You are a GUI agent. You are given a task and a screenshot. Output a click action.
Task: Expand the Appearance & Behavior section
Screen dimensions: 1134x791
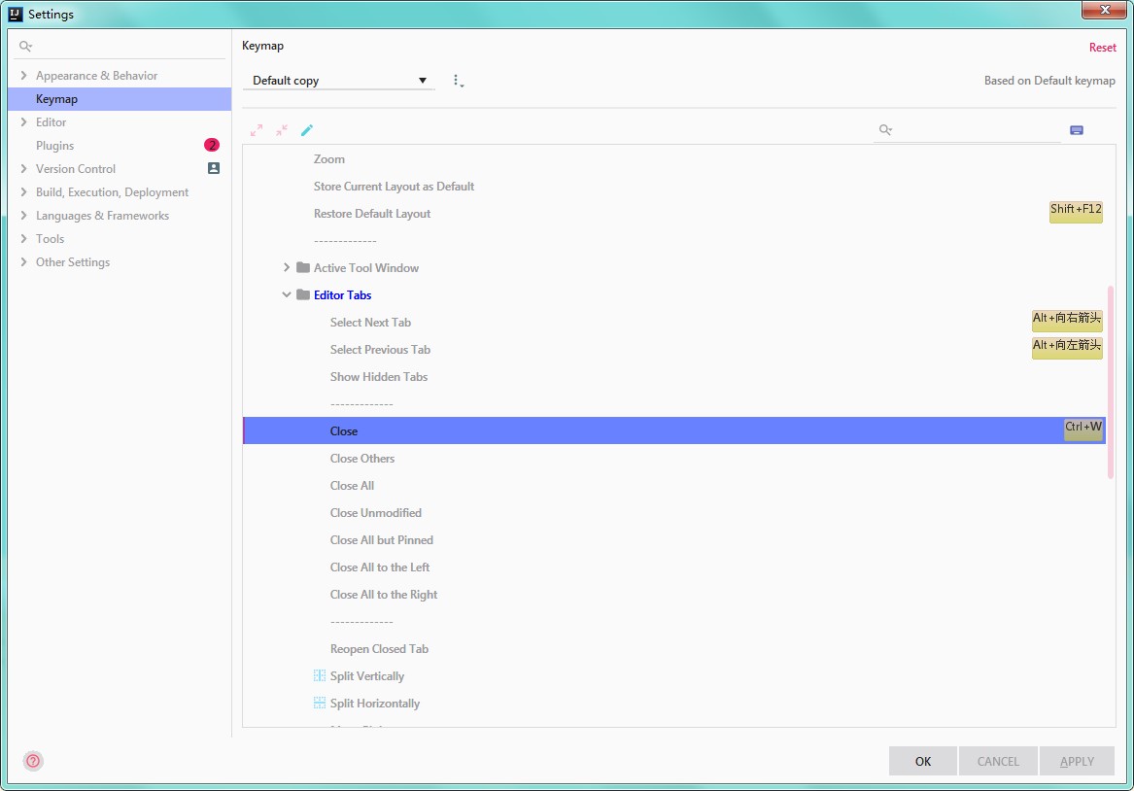pos(23,75)
